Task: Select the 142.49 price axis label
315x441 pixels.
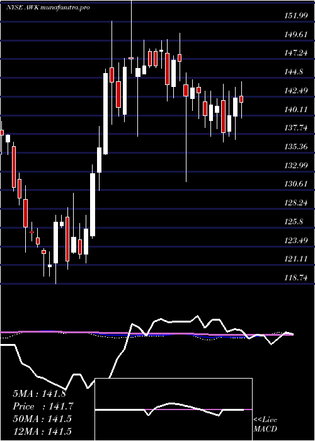Action: (x=295, y=91)
